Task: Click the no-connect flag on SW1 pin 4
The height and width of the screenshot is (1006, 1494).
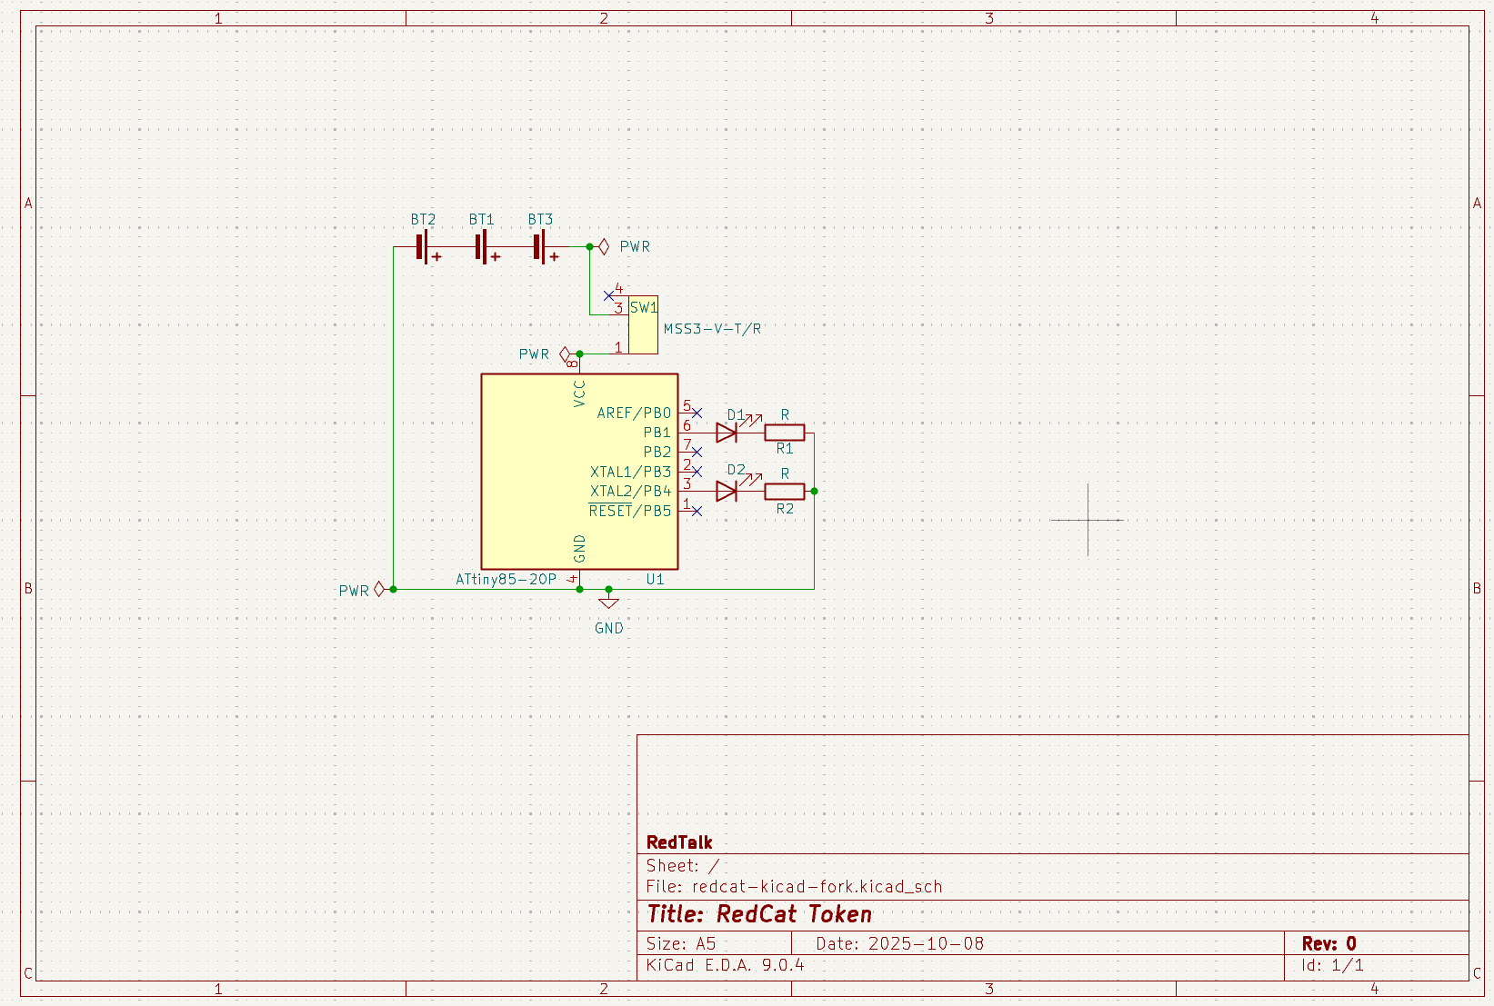Action: coord(607,294)
